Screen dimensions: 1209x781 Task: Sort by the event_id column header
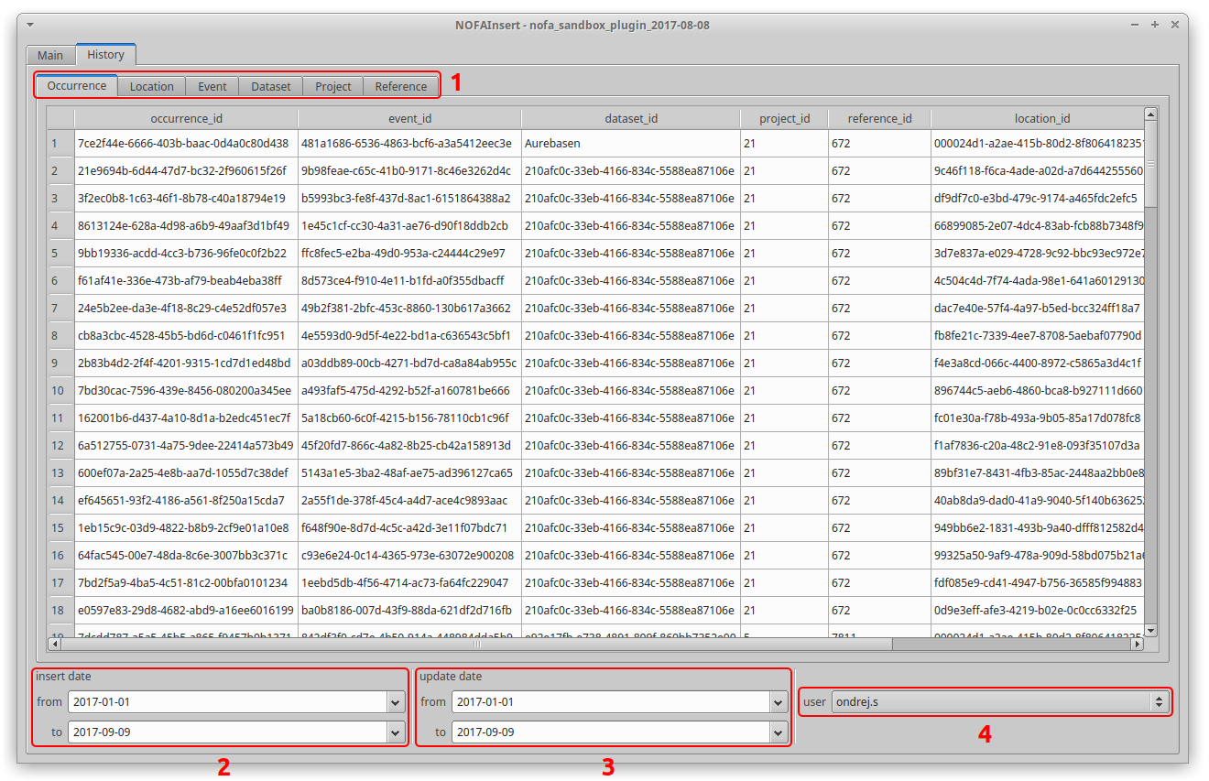410,118
